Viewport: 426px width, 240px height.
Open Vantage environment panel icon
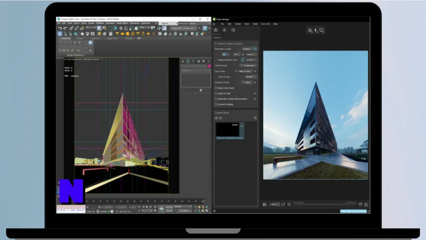pos(224,30)
